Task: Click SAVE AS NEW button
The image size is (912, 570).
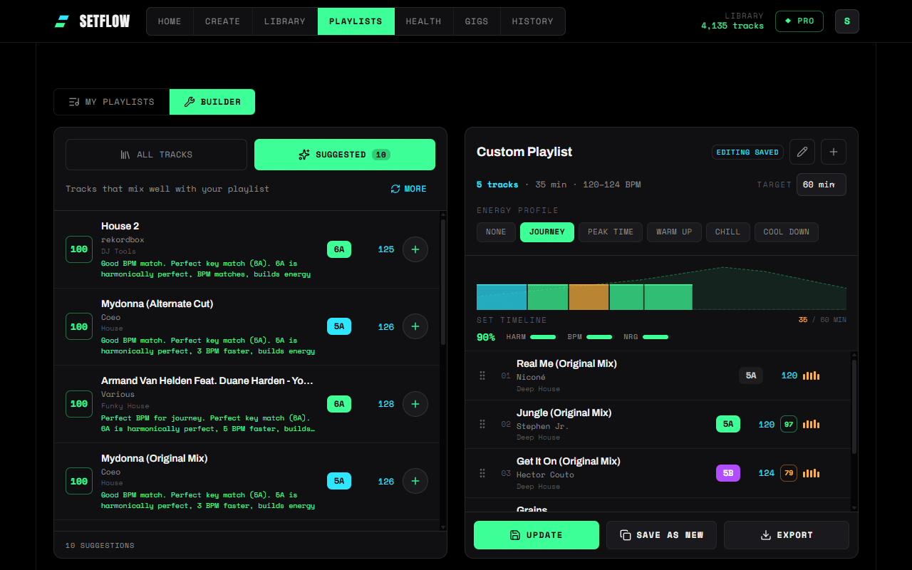Action: pyautogui.click(x=662, y=535)
